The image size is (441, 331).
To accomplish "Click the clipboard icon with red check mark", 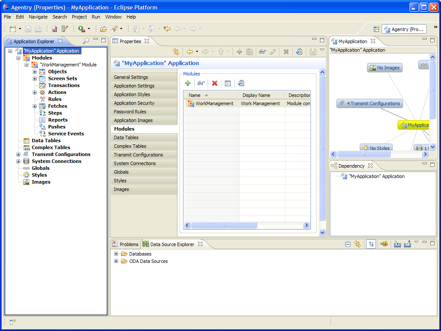I will coord(55,29).
